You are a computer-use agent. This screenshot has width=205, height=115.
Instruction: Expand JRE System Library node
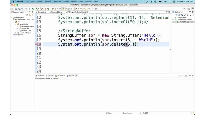(x=13, y=20)
